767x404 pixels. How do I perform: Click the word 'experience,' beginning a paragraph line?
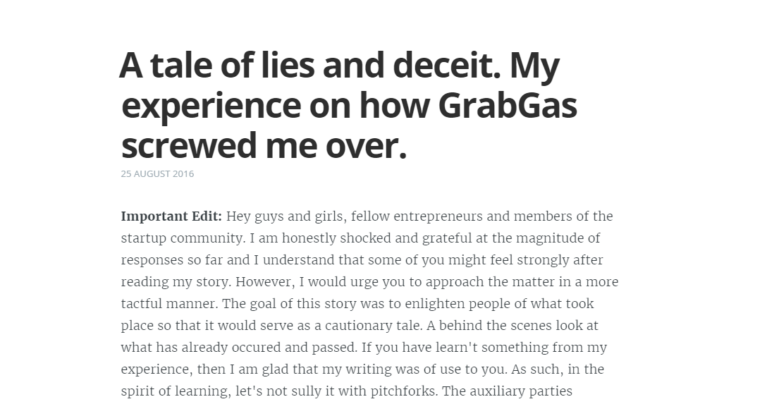pyautogui.click(x=157, y=369)
